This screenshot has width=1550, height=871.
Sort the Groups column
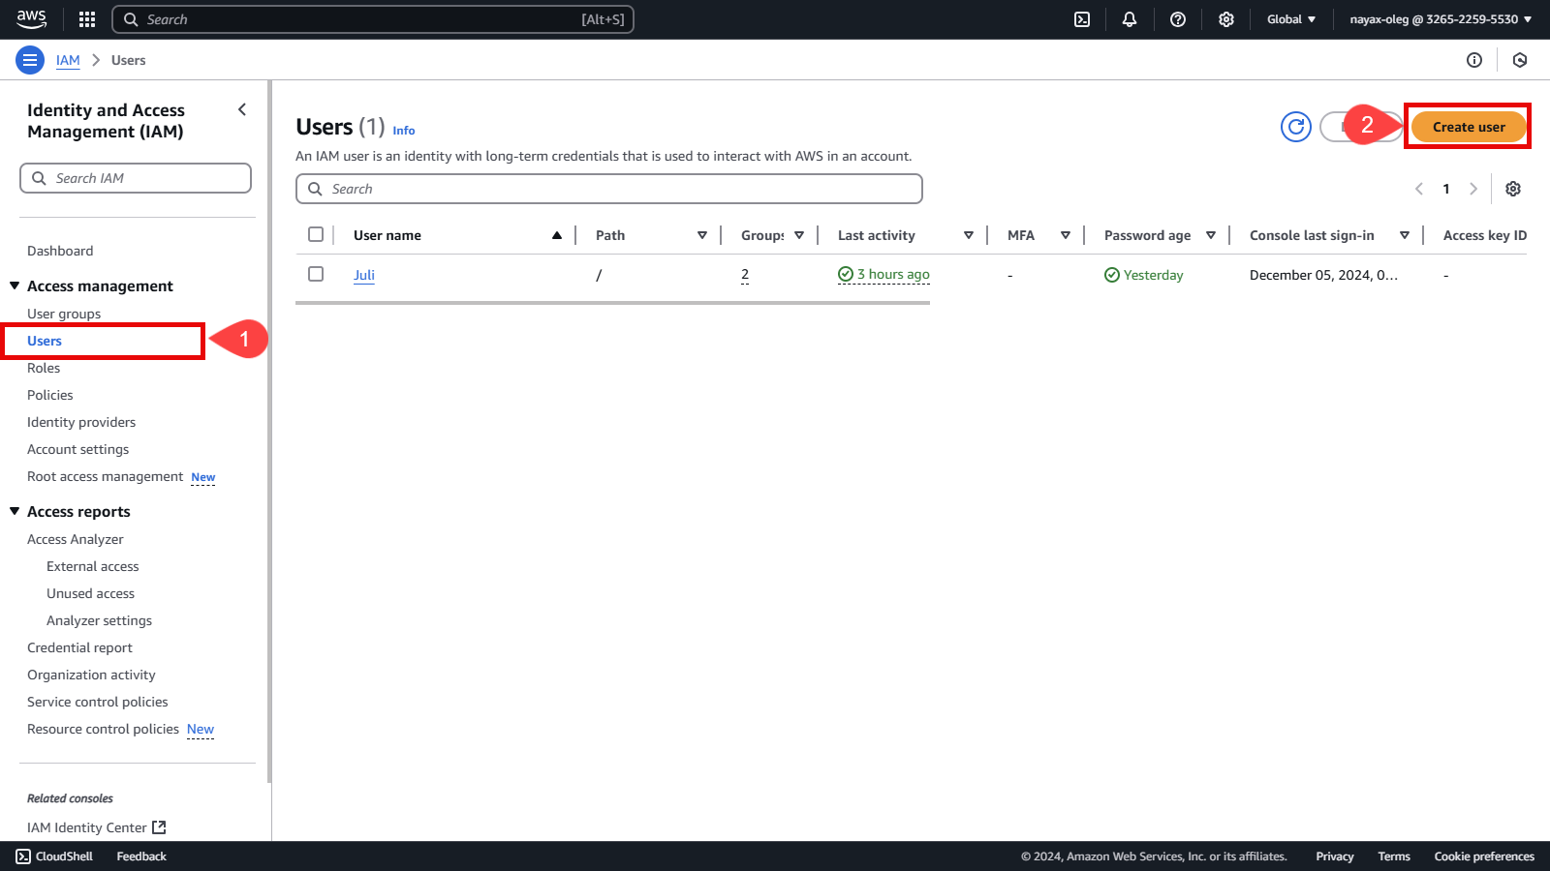click(799, 235)
